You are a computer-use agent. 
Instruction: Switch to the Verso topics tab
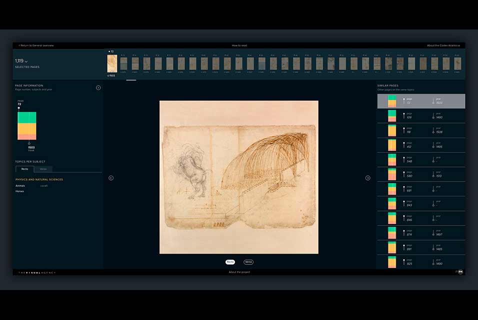click(43, 169)
